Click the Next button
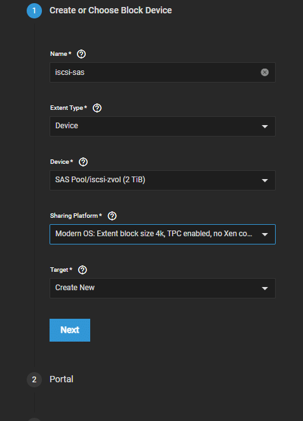This screenshot has height=421, width=303. point(70,330)
